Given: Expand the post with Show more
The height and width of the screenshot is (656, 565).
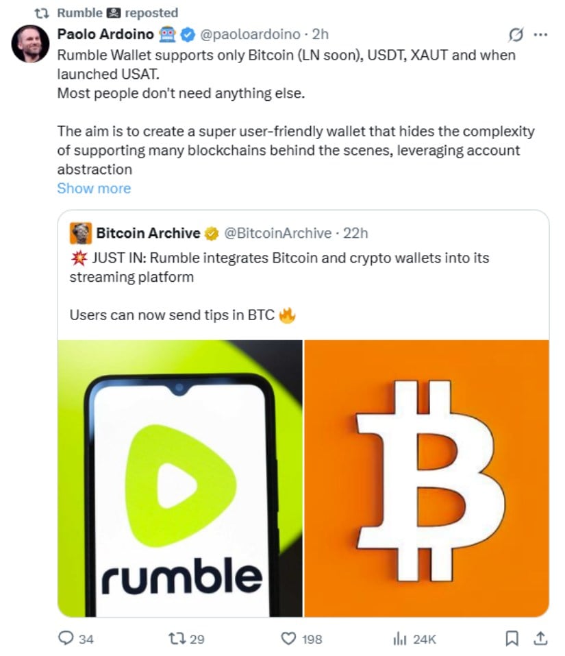Looking at the screenshot, I should [94, 188].
